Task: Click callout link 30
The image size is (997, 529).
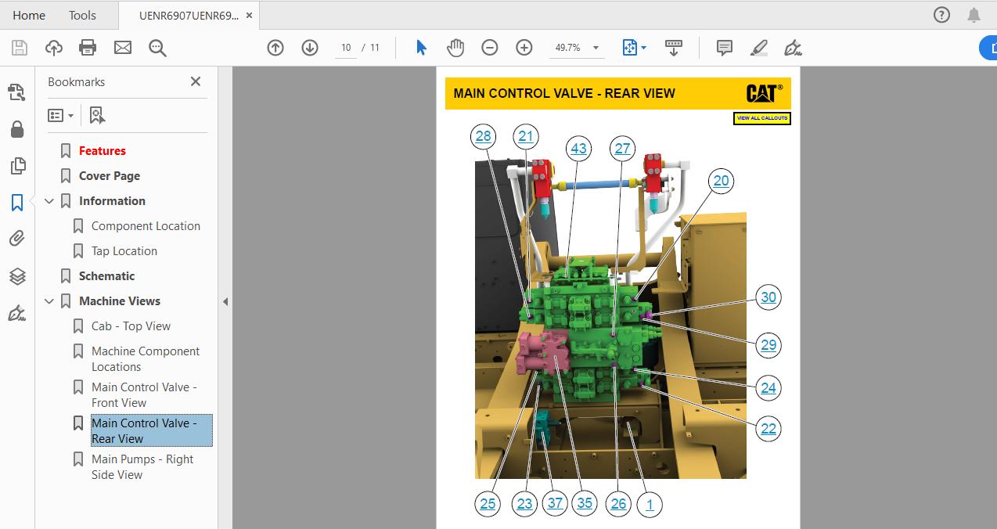Action: [768, 297]
